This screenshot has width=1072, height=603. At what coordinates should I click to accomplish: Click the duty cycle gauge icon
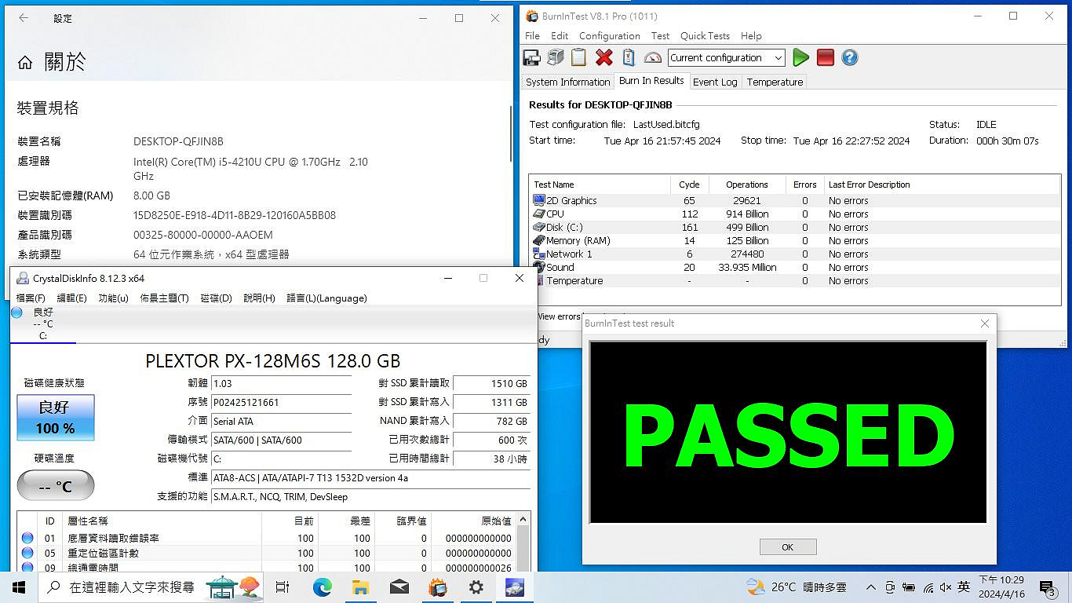(x=653, y=57)
